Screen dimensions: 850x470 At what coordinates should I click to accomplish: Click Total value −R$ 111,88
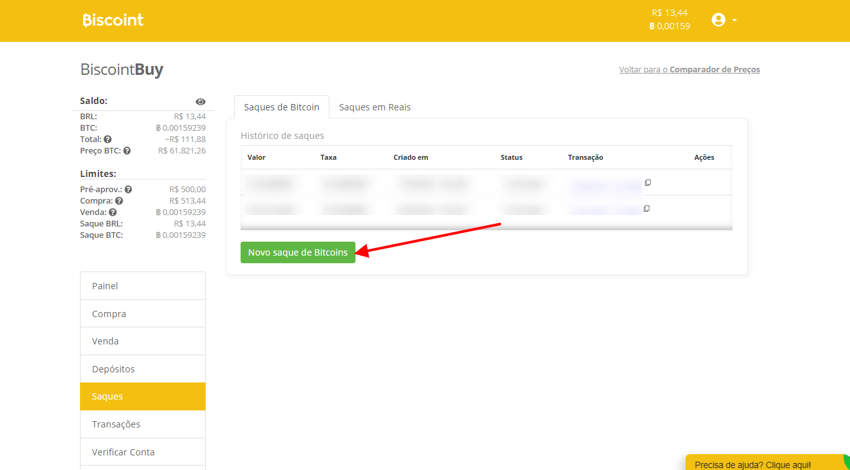point(185,140)
